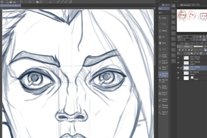The image size is (207, 138).
Task: Click the Clip Studio Paint support icon in toolbar
Action: click(71, 2)
